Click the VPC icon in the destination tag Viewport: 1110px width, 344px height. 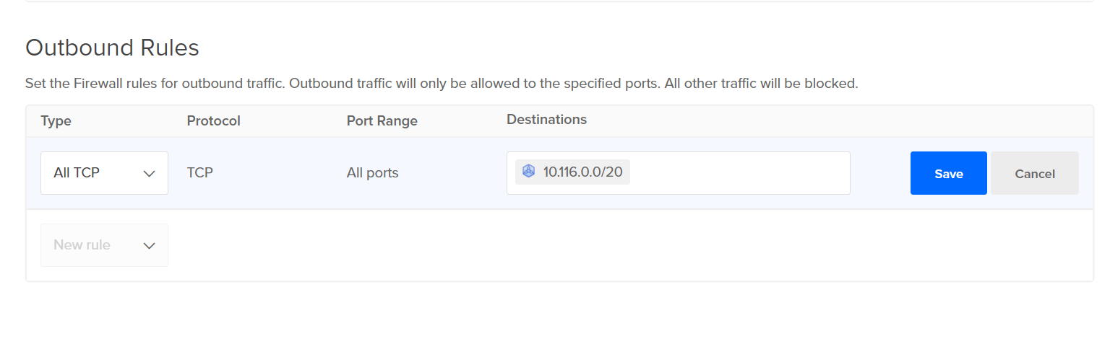point(528,172)
